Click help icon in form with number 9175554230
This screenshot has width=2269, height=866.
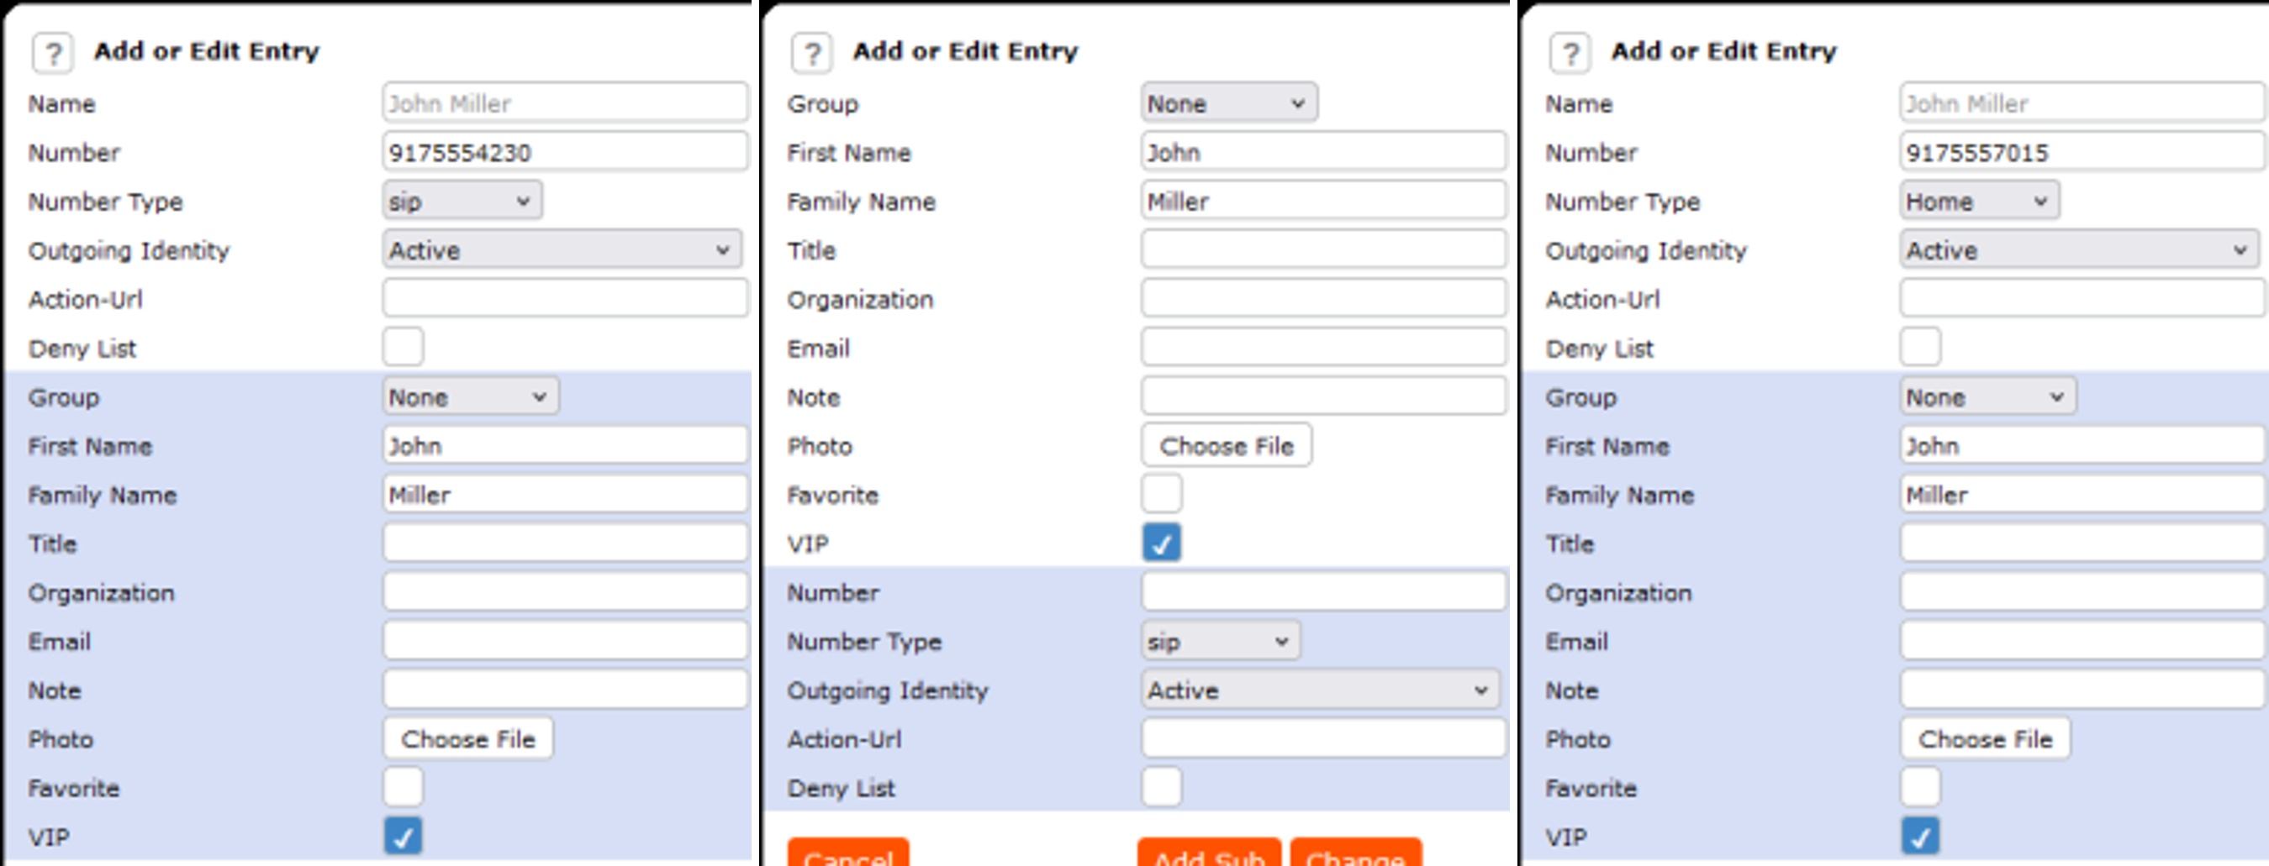(x=53, y=53)
